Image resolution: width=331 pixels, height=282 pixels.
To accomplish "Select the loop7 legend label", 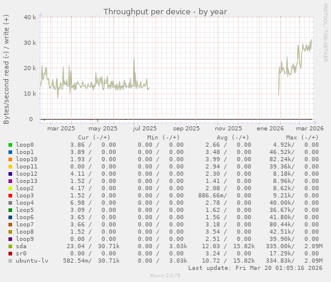I will [x=25, y=224].
